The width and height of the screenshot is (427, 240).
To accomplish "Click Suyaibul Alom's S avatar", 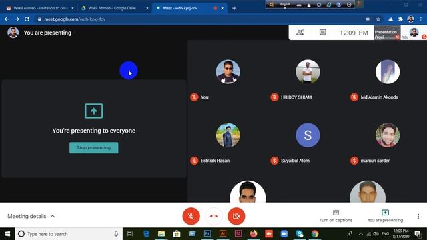I will coord(308,135).
